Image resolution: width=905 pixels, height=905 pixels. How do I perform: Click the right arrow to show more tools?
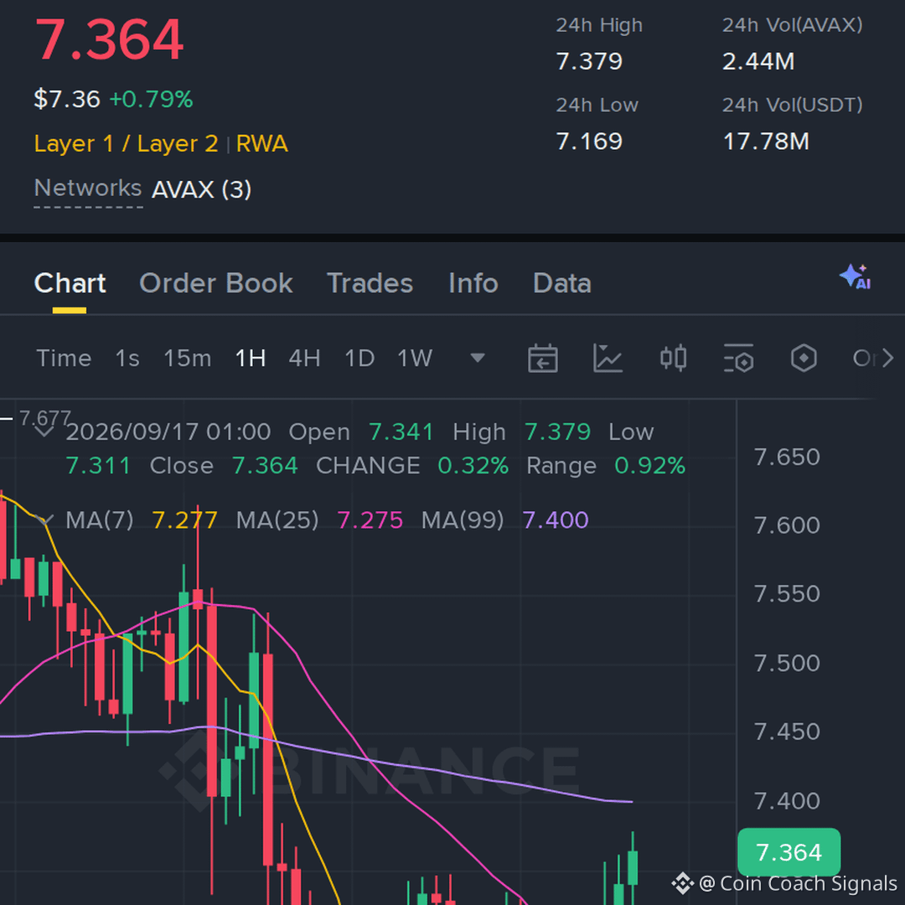point(887,359)
